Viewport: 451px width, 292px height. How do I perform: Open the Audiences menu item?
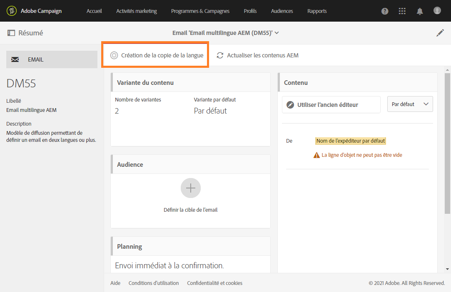(282, 11)
